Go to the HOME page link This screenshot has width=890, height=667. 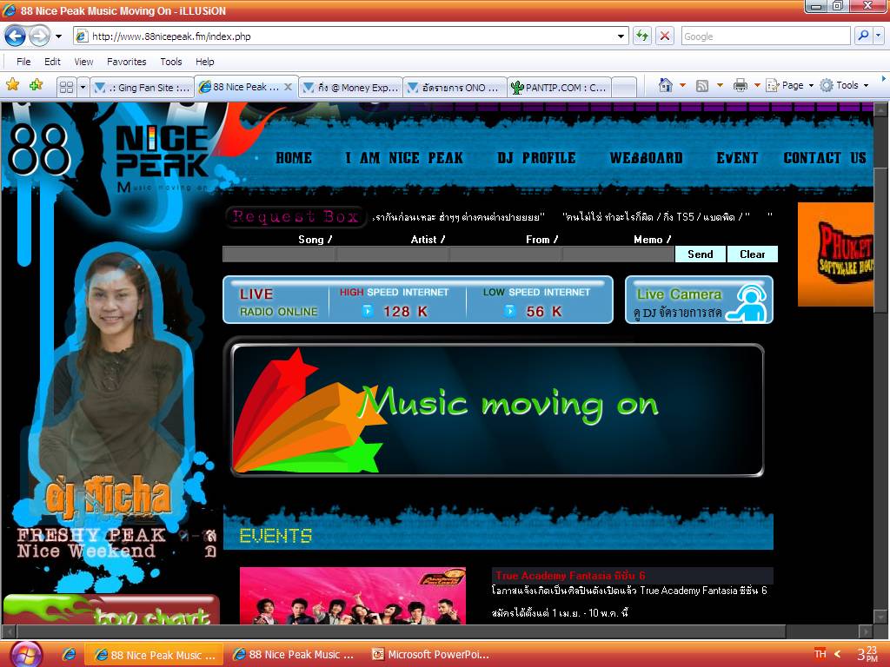tap(294, 158)
